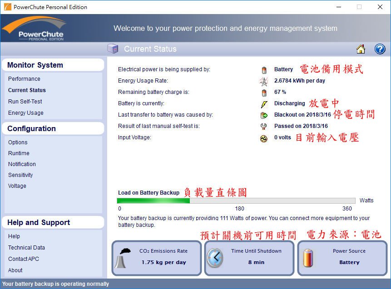Image resolution: width=391 pixels, height=289 pixels.
Task: Go to Energy Usage page
Action: [x=26, y=113]
